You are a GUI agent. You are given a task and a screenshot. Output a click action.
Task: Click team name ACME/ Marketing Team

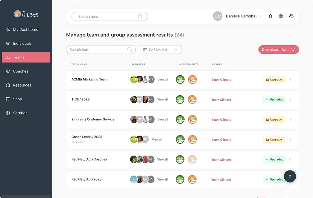(x=90, y=79)
